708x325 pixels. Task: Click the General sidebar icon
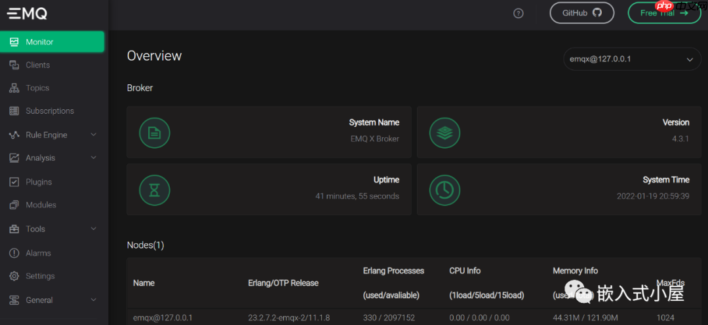click(x=14, y=300)
